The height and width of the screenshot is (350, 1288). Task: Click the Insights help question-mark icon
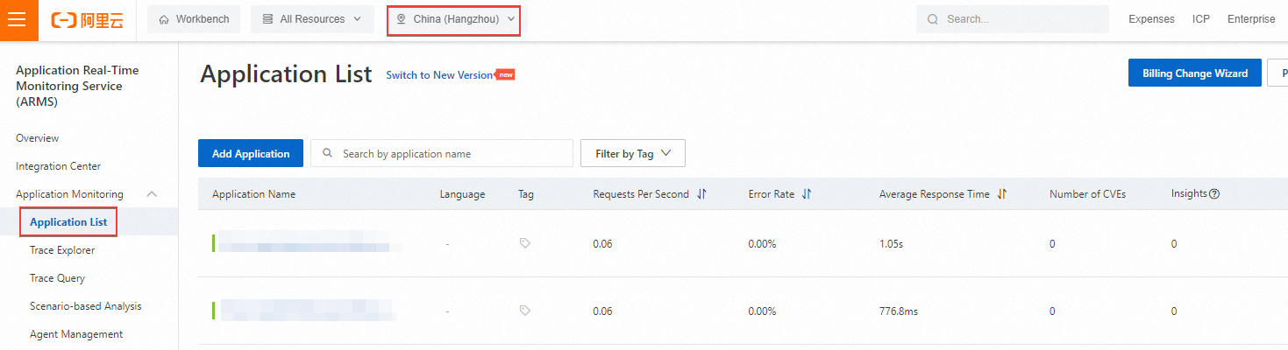tap(1214, 194)
